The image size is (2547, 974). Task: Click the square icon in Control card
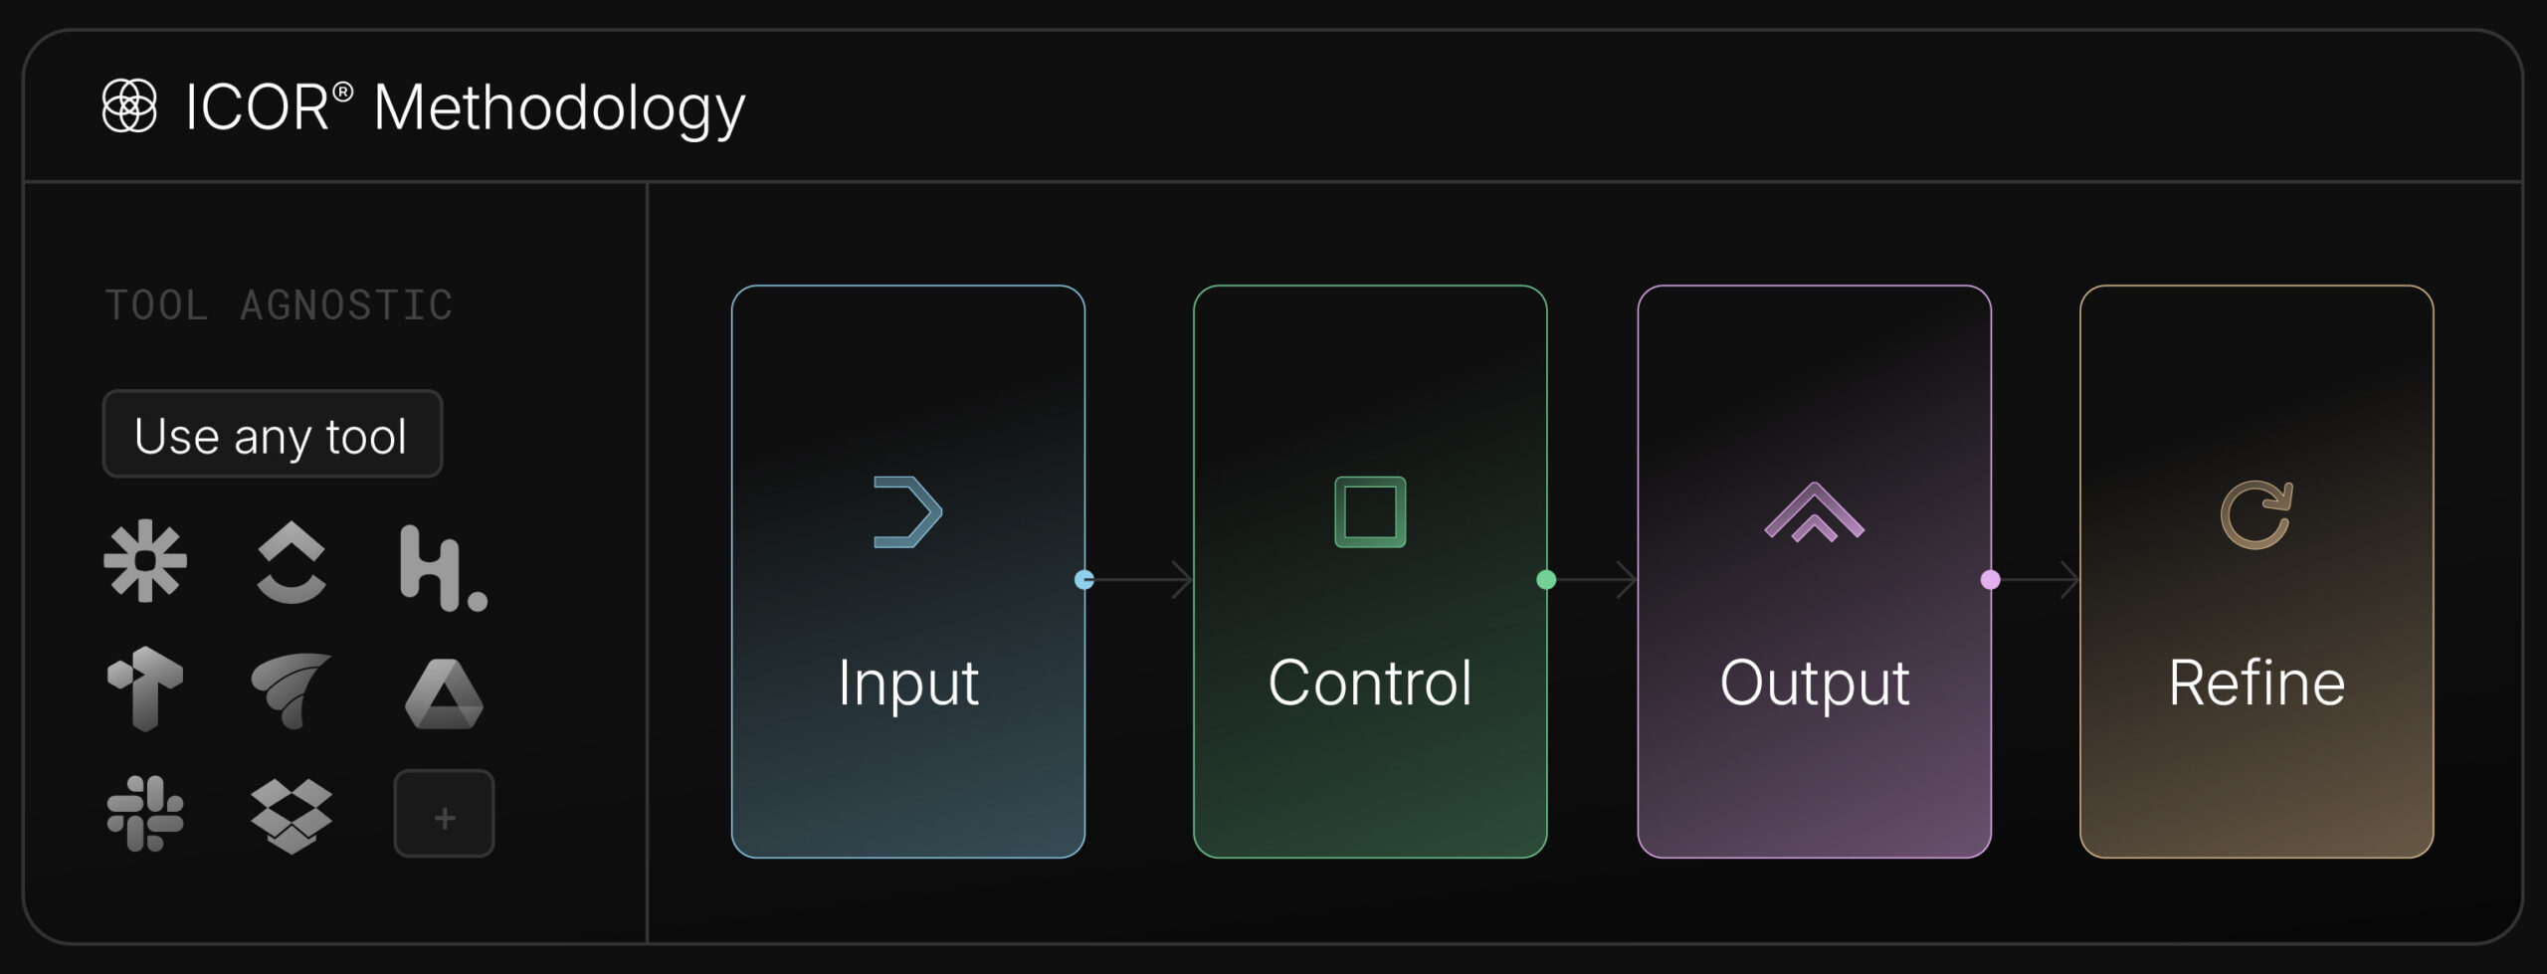point(1370,512)
